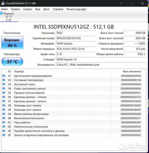Screen dimensions: 149x153
Task: Open the Диск menu
Action: (46, 9)
